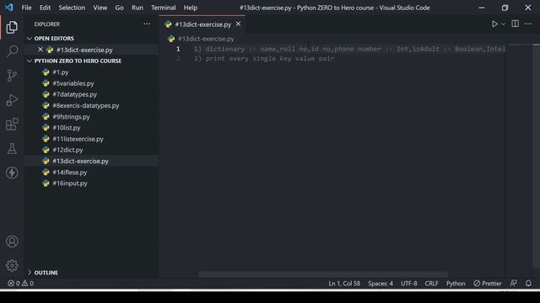Viewport: 540px width, 303px height.
Task: Open the Manage gear icon
Action: tap(12, 266)
